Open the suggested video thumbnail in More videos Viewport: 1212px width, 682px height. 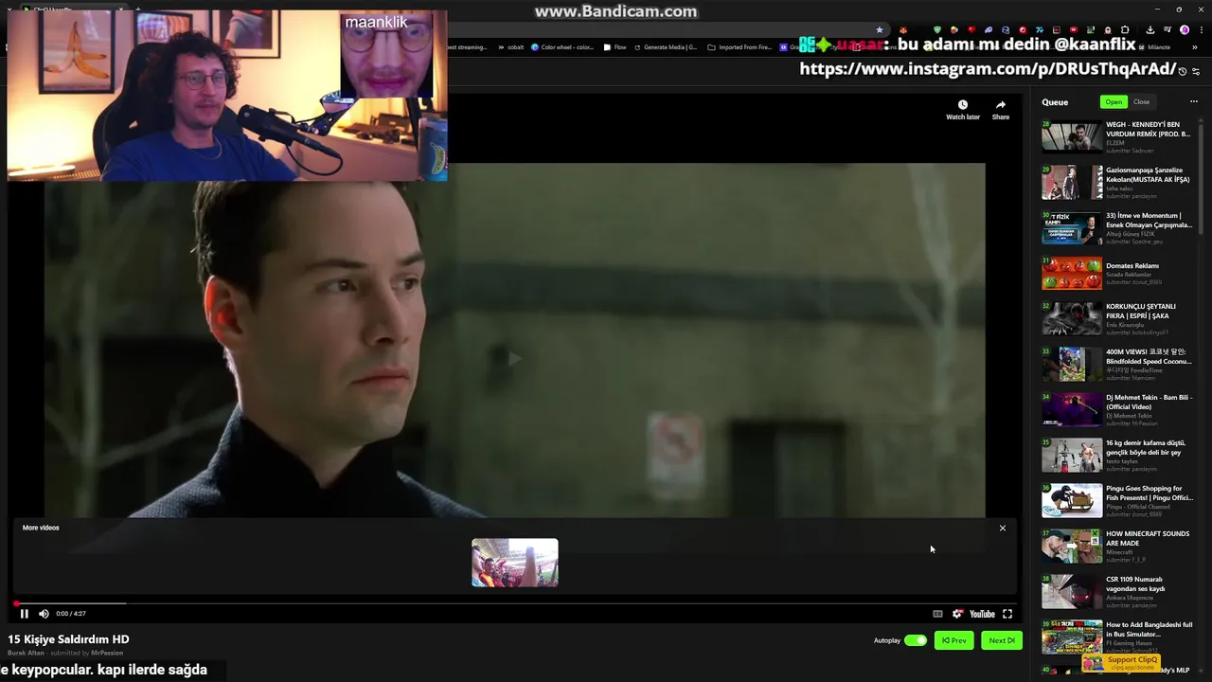click(x=515, y=563)
